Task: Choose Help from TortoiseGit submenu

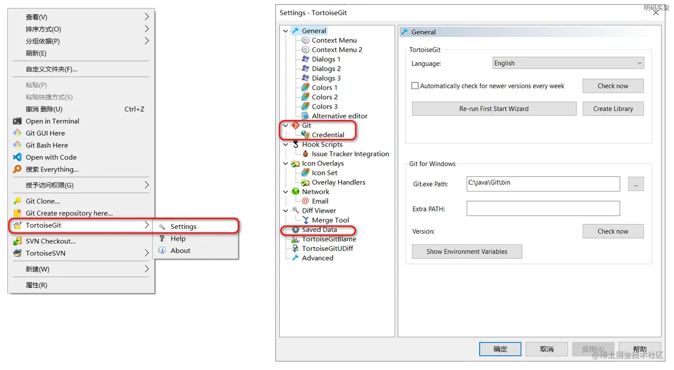Action: [x=196, y=239]
